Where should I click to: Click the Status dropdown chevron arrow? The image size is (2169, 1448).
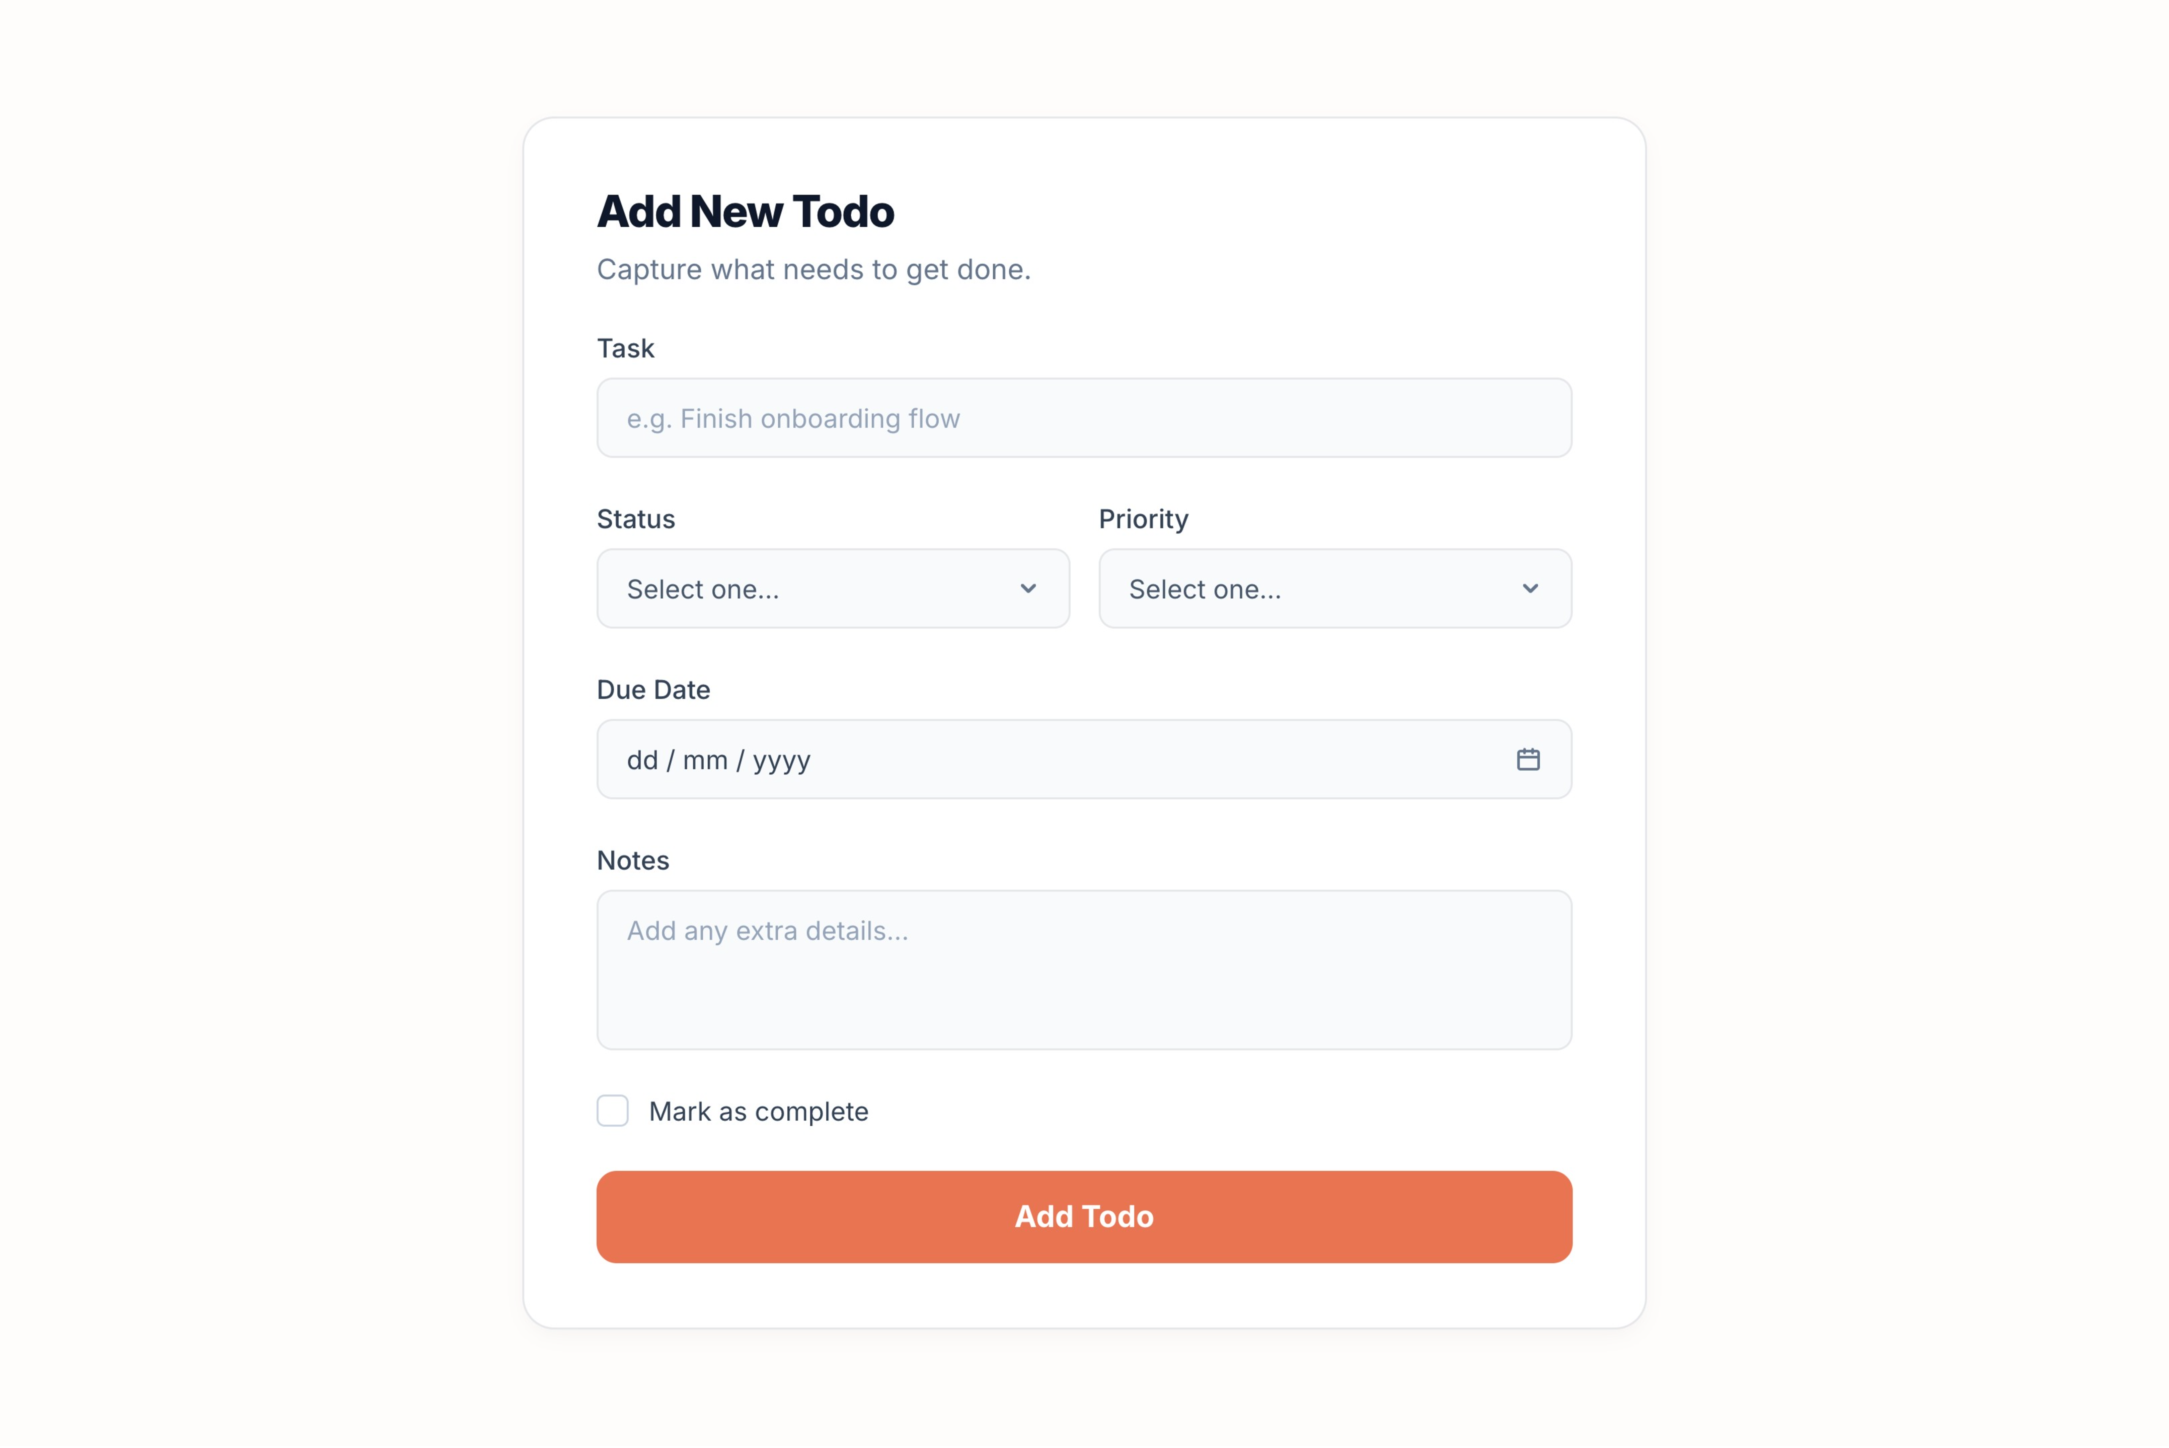click(1029, 588)
